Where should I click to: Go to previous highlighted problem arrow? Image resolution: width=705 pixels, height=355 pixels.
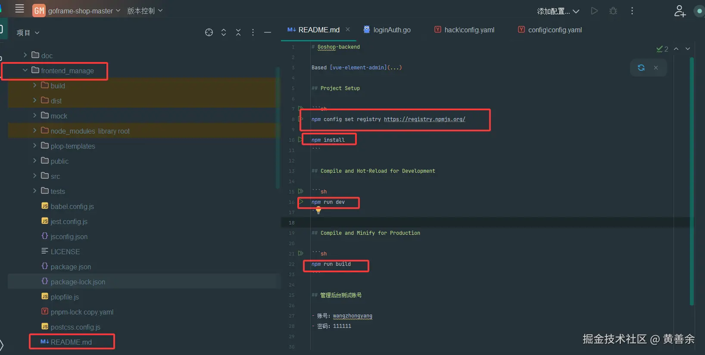click(676, 49)
